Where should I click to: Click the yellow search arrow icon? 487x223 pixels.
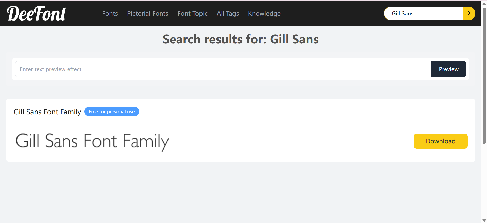tap(469, 13)
